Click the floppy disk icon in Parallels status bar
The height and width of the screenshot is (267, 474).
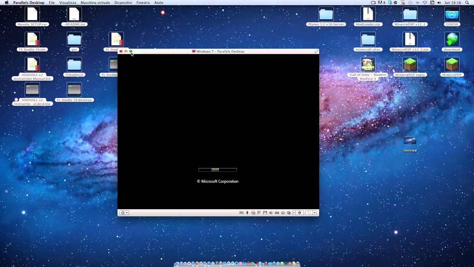click(x=265, y=213)
